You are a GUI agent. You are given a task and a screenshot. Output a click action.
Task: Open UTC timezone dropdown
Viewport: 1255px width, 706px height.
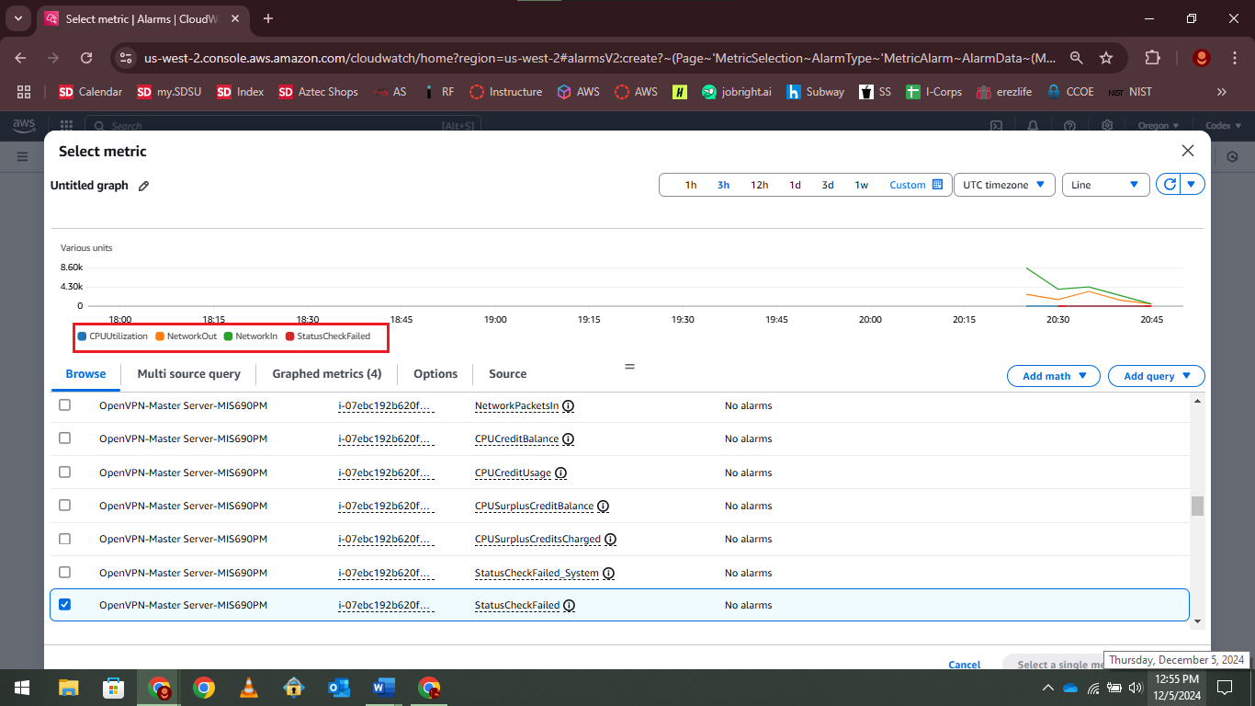click(1003, 185)
